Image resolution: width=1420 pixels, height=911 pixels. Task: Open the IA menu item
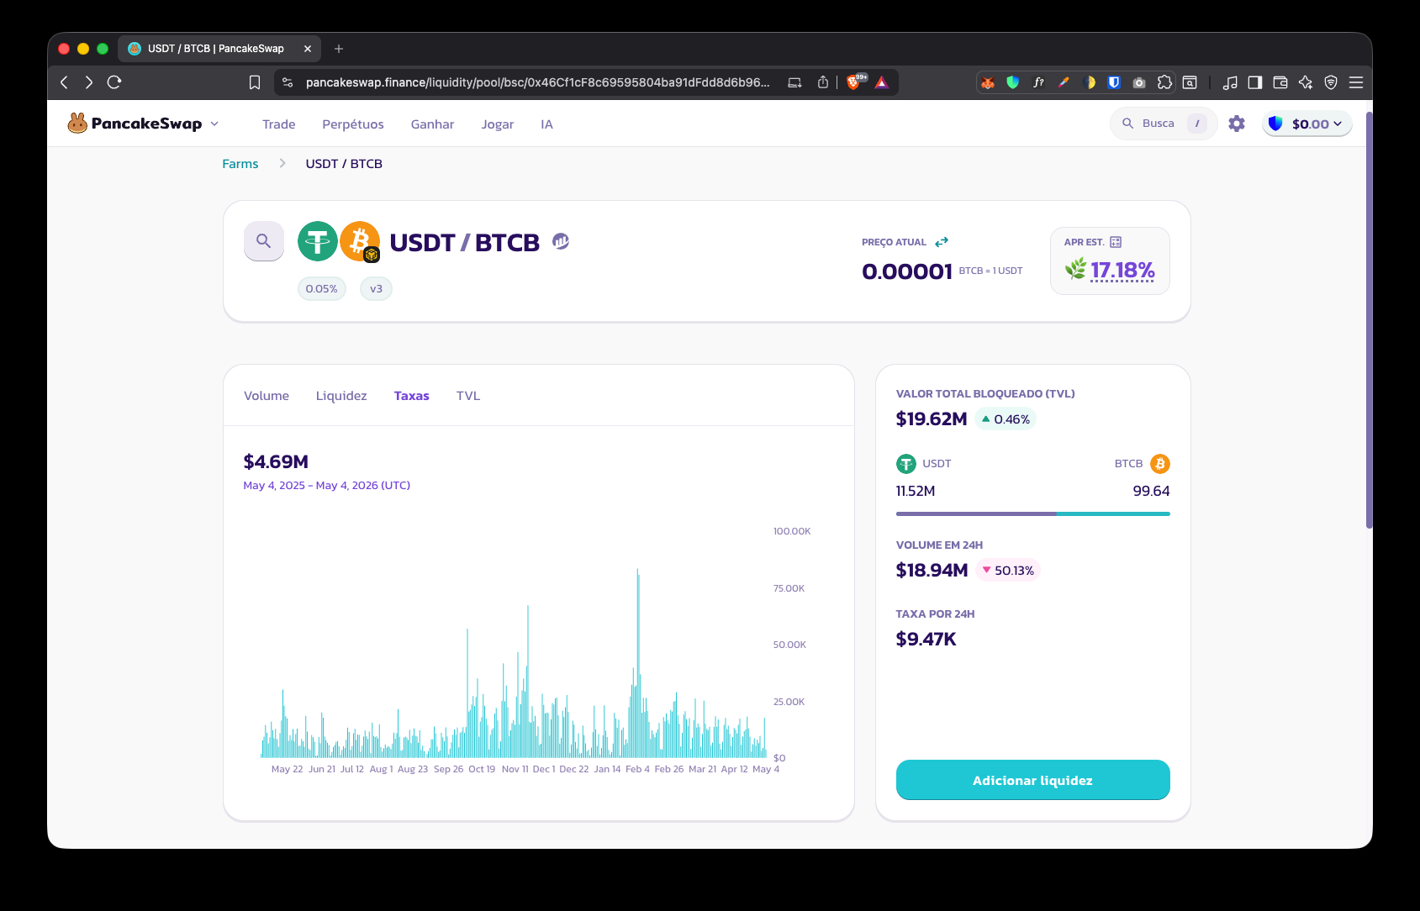click(x=546, y=124)
